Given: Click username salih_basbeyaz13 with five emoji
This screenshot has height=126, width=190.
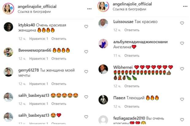Looking at the screenshot, I should point(34,95).
